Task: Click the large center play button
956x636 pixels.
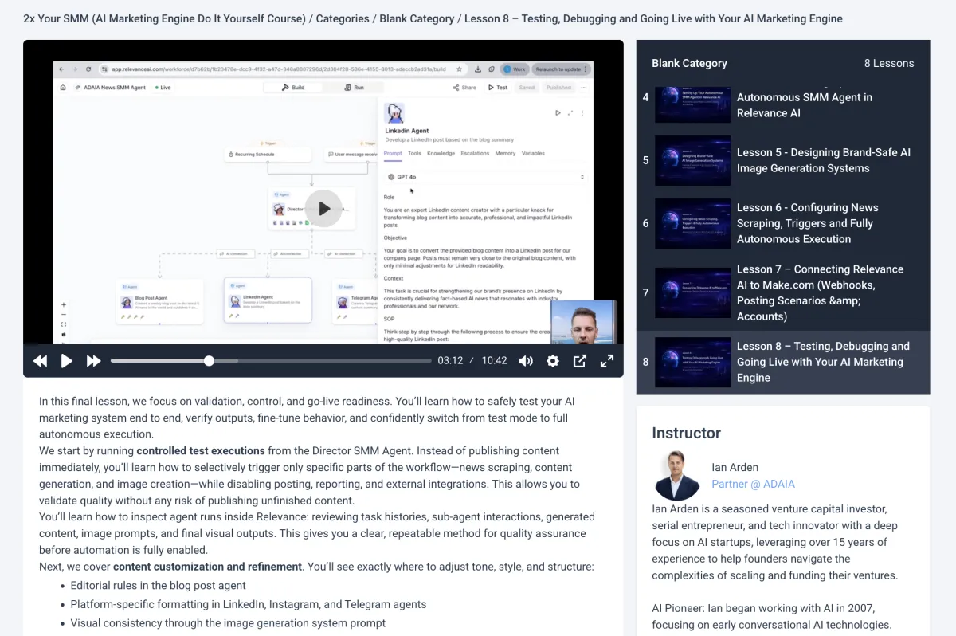Action: coord(323,209)
